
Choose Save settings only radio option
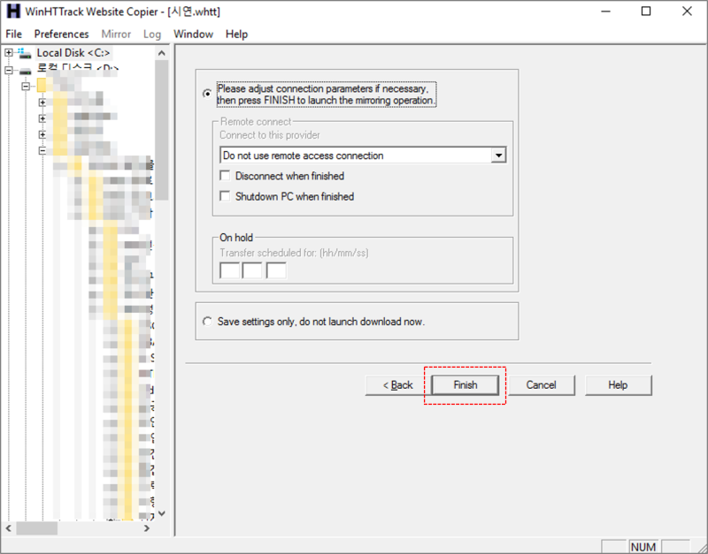coord(207,322)
